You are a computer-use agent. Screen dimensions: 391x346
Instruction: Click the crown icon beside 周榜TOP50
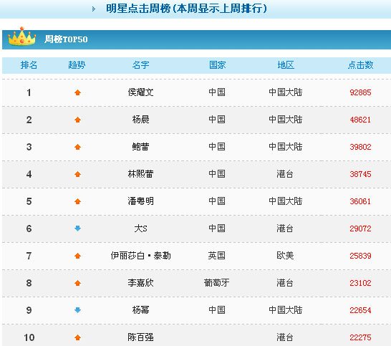(22, 37)
